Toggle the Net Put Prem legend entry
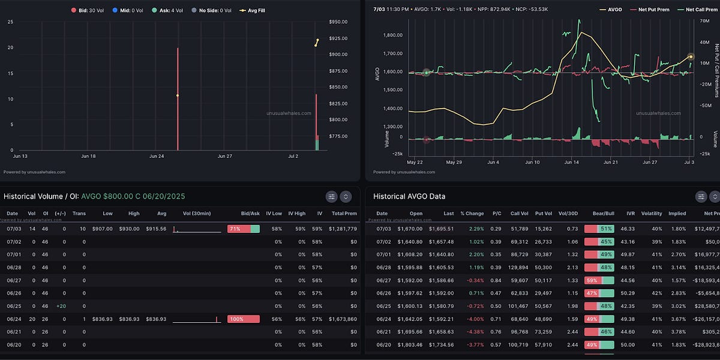The height and width of the screenshot is (360, 720). (x=648, y=10)
